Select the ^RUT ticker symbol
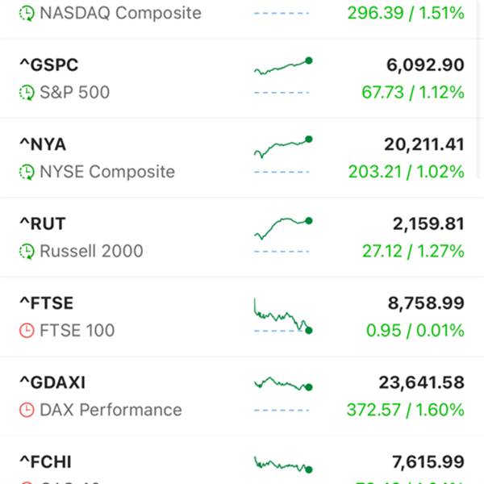 pyautogui.click(x=43, y=223)
